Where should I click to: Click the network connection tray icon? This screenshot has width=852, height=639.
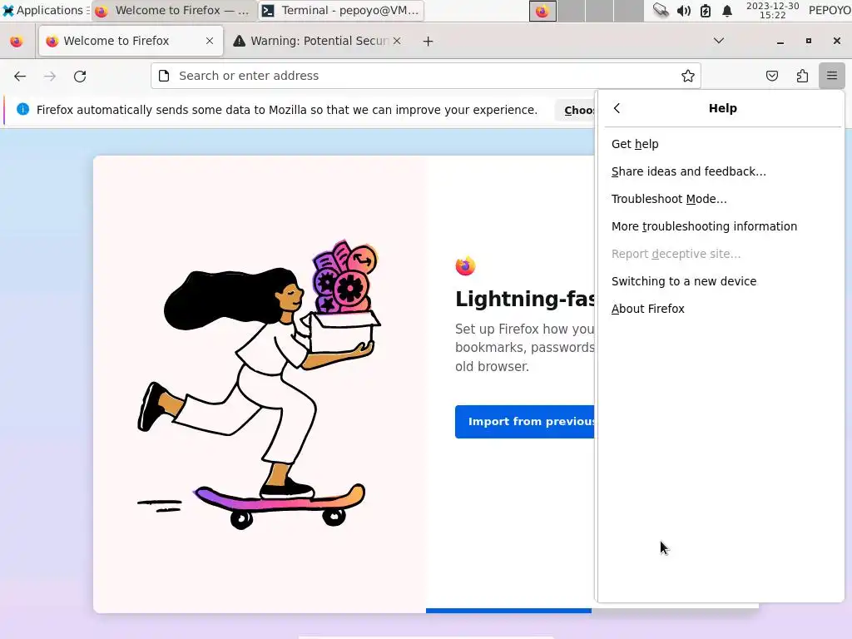pos(661,10)
